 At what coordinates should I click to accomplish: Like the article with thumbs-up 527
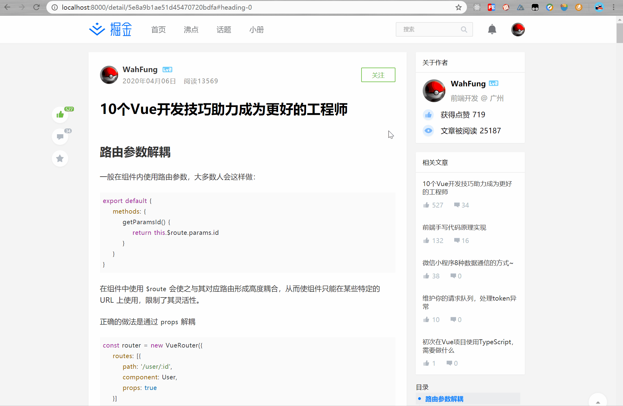pos(60,115)
